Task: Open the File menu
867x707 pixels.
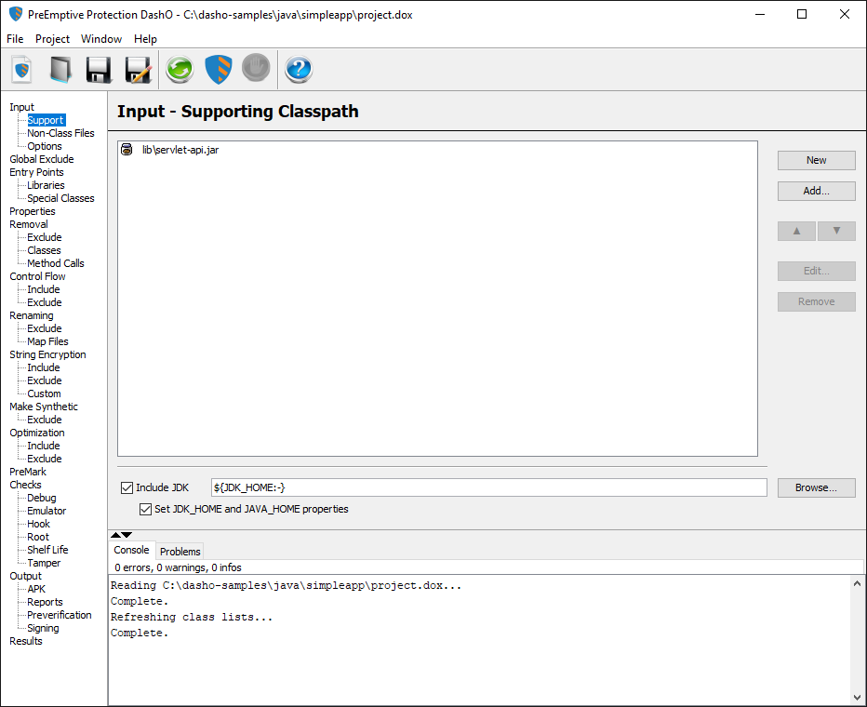Action: coord(15,39)
